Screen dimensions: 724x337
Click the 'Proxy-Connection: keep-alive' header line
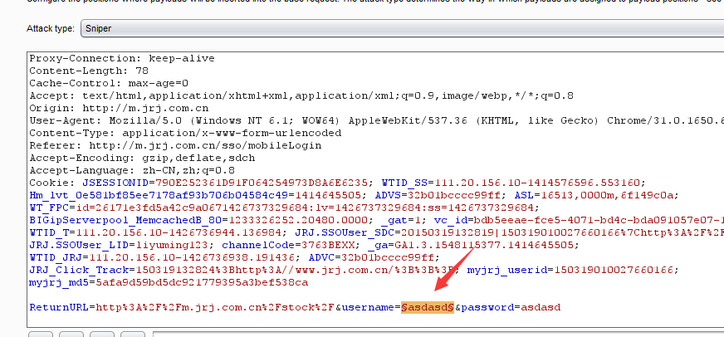coord(122,59)
